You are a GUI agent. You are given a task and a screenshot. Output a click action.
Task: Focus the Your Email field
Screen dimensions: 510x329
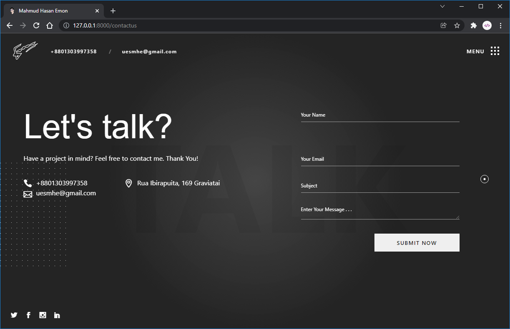coord(380,159)
